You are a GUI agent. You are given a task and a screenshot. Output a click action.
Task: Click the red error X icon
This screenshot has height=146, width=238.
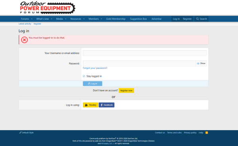[x=24, y=40]
